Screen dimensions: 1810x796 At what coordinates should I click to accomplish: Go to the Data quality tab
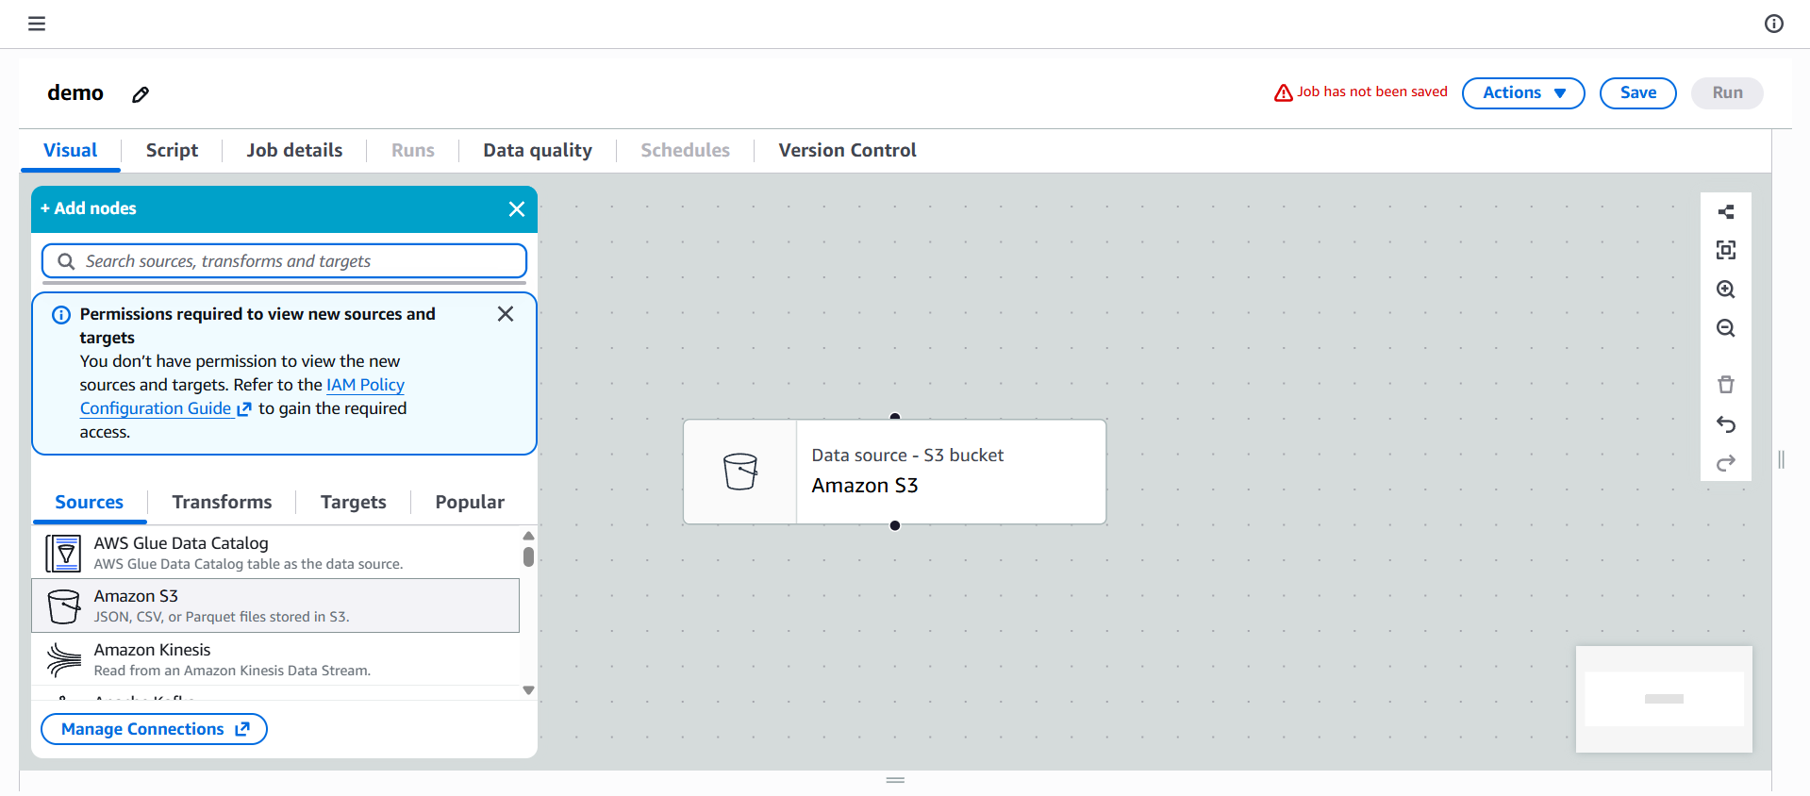point(538,151)
